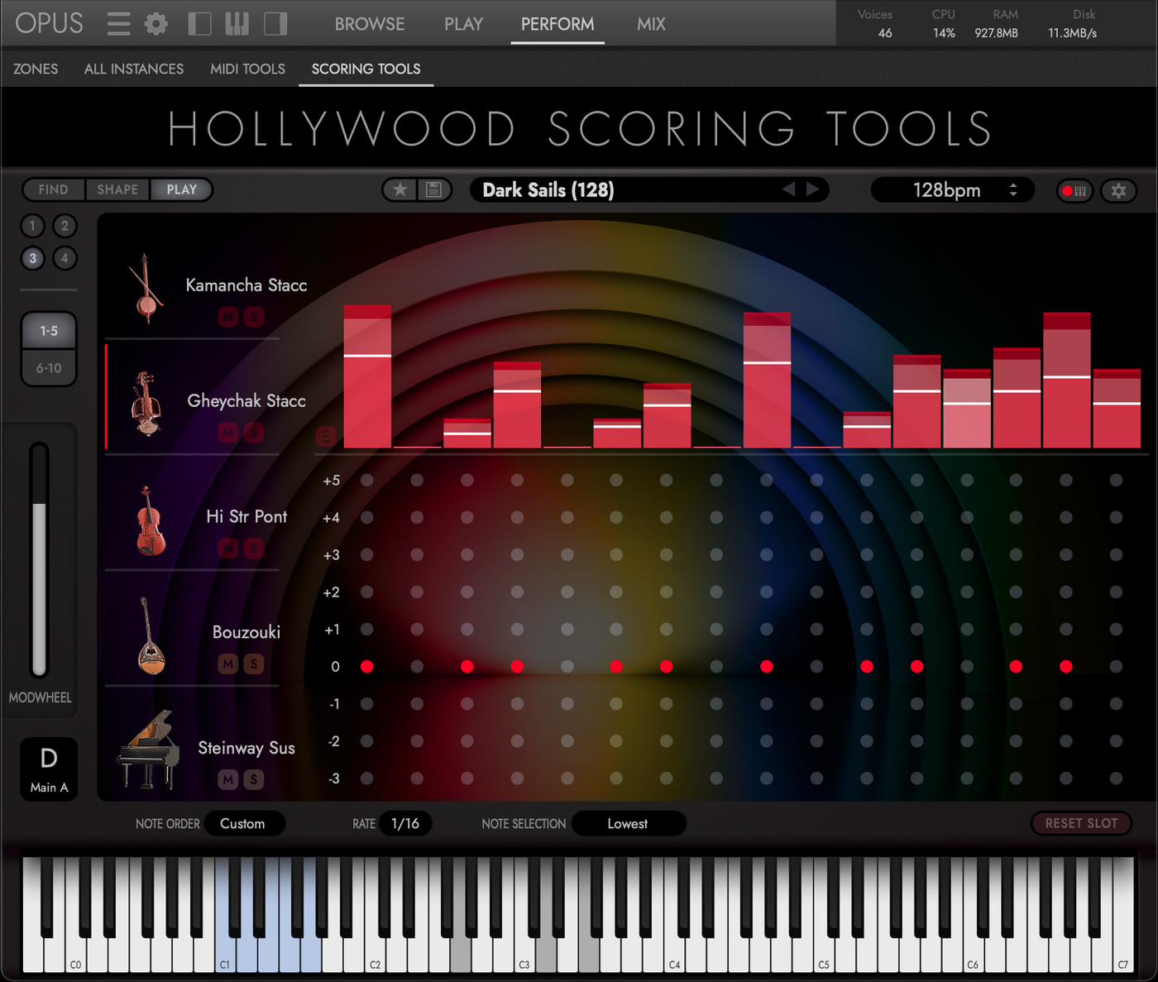Screen dimensions: 1158x982
Task: Mute Kamancha Stacc
Action: coord(228,317)
